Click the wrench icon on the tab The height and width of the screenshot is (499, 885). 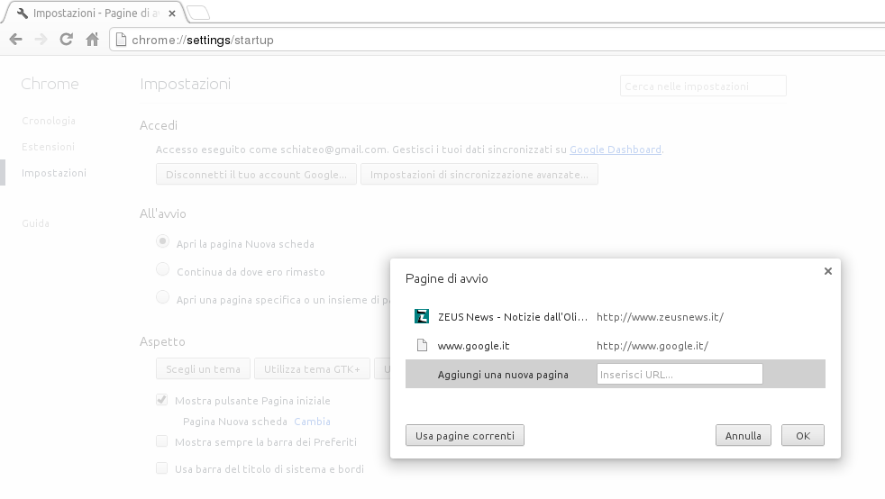(x=23, y=13)
